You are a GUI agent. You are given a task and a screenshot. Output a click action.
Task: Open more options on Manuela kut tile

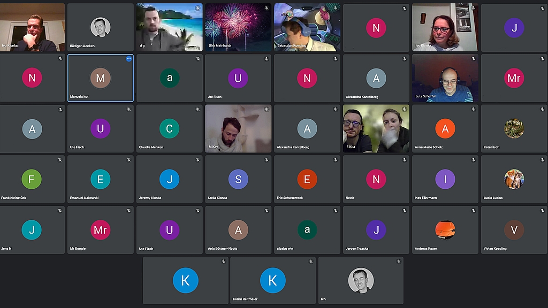[128, 59]
